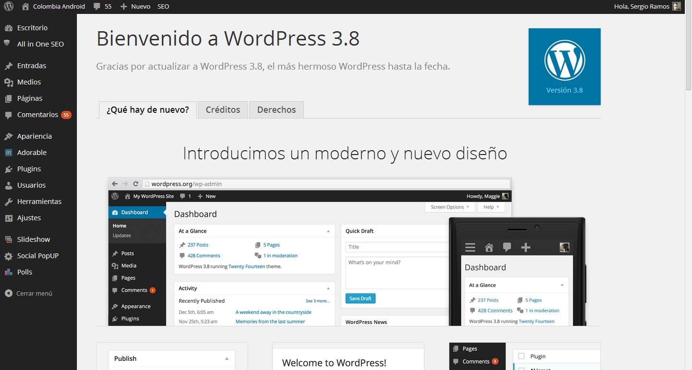Click the Welcome to WordPress! preview thumbnail
692x370 pixels.
[348, 356]
